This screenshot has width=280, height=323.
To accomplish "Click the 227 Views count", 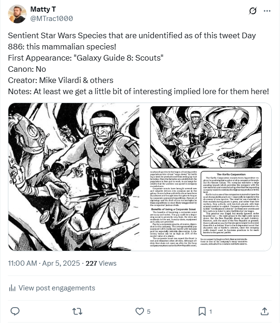I will pos(101,263).
